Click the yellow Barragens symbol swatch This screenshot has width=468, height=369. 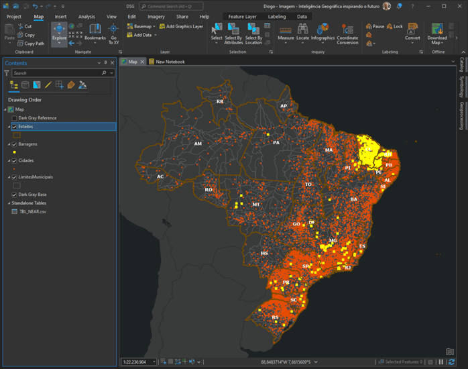[x=14, y=152]
